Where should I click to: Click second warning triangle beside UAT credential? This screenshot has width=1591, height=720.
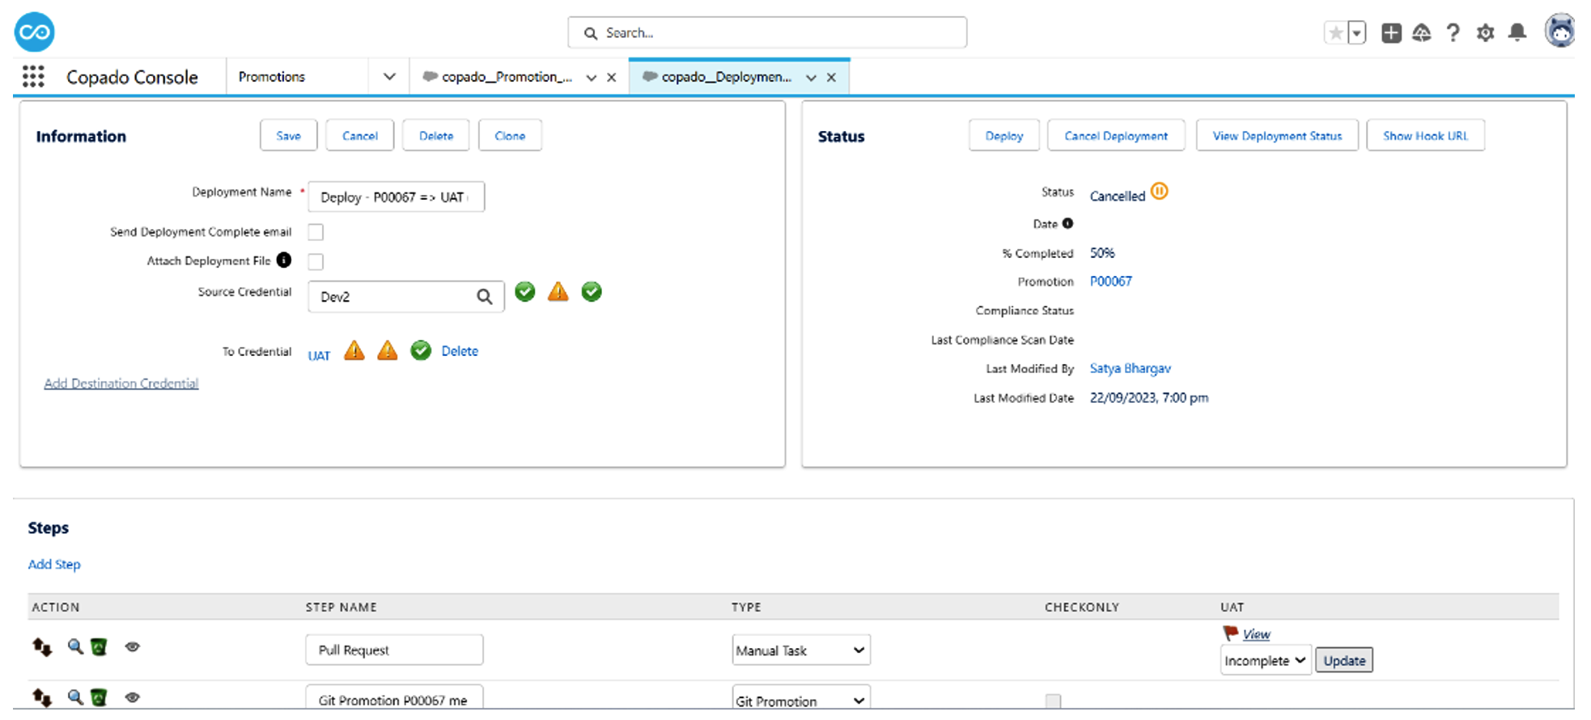388,350
